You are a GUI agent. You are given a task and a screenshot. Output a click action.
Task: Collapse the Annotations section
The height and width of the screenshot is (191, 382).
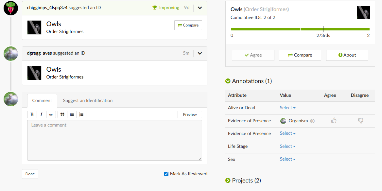coord(228,81)
